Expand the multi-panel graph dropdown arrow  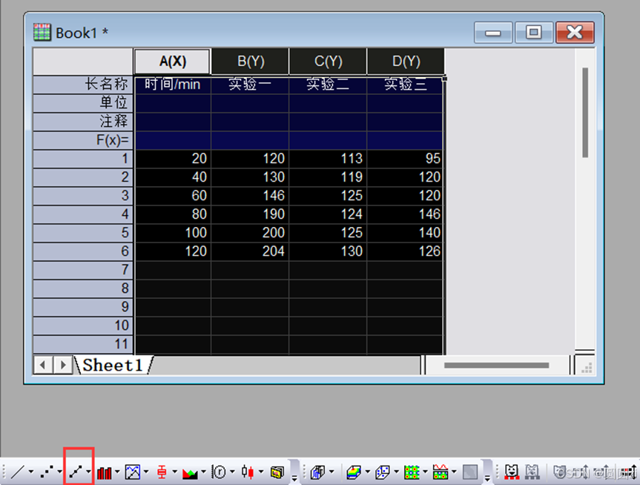click(146, 472)
